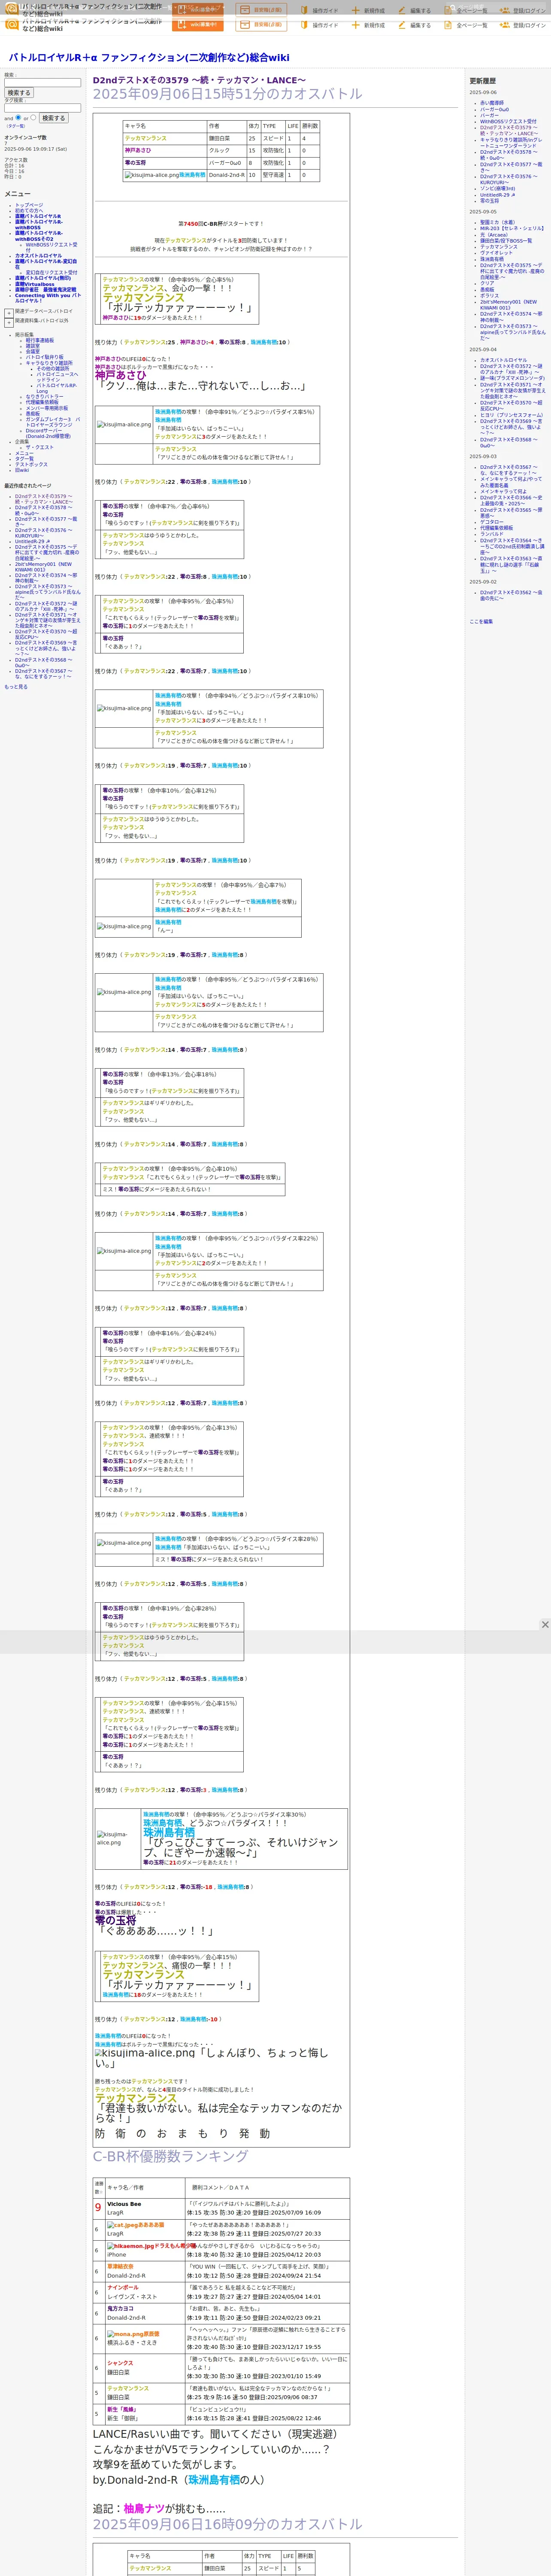Click ナインボール entry in ranking table
551x2576 pixels.
click(x=123, y=2287)
